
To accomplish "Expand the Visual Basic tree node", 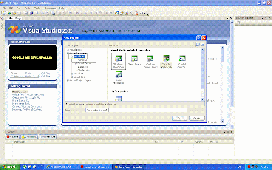I will pos(68,50).
